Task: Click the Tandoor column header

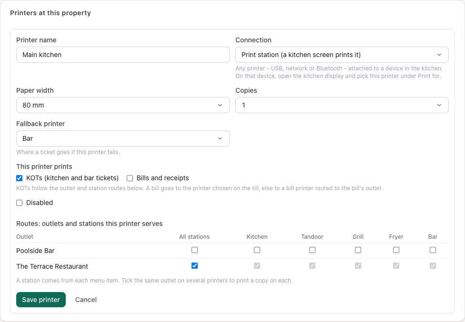Action: (x=312, y=237)
